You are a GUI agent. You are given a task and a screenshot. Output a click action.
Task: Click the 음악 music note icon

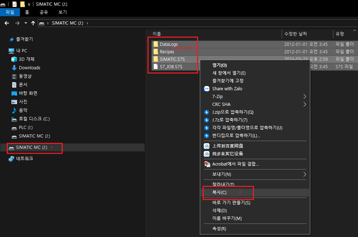coord(14,111)
